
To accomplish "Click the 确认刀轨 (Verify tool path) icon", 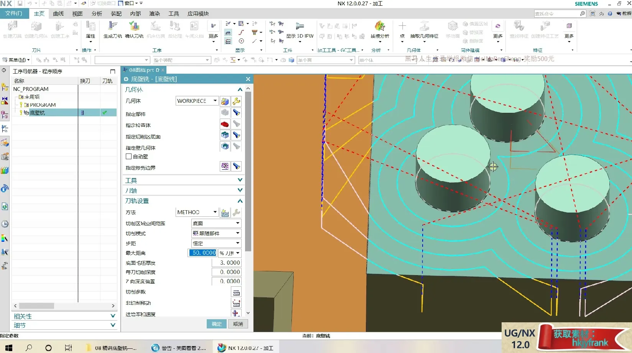I will pos(134,26).
